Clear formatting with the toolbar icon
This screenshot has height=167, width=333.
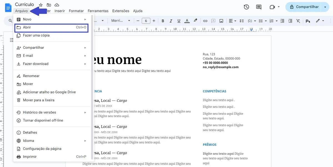point(298,20)
